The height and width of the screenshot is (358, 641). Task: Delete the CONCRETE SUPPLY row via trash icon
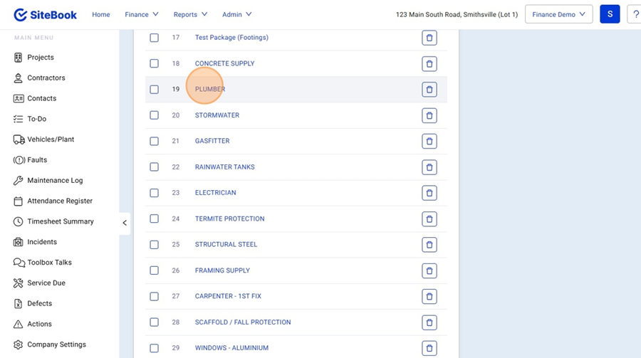coord(429,64)
